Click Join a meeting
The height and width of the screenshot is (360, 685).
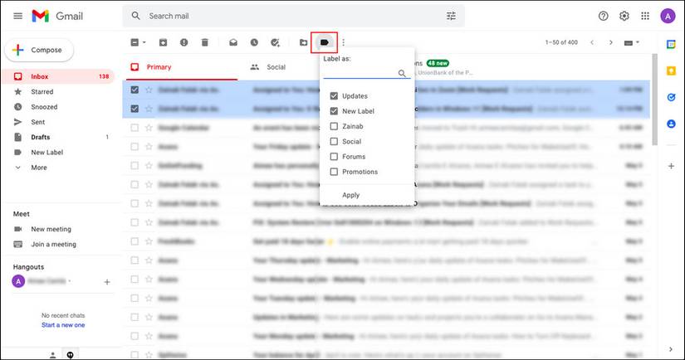click(53, 245)
